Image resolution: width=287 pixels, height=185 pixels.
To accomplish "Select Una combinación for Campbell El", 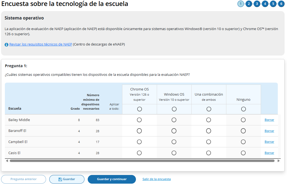I will click(209, 142).
